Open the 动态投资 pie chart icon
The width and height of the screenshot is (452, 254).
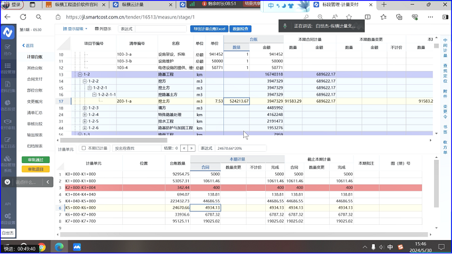point(8,105)
